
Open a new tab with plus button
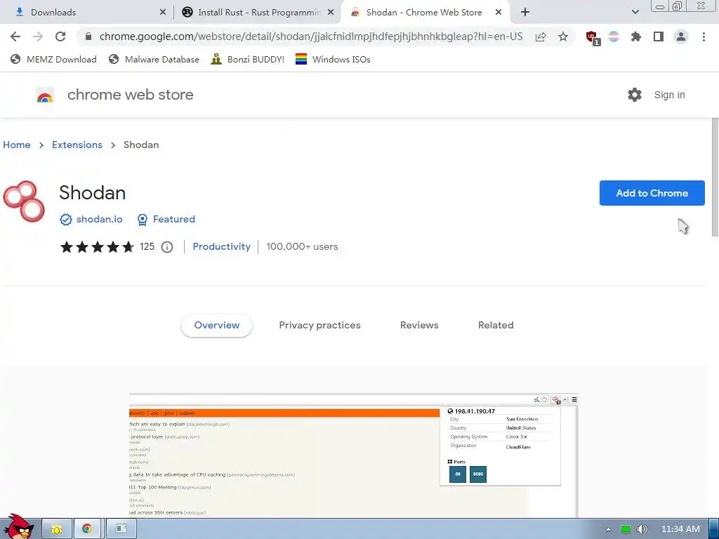(525, 13)
